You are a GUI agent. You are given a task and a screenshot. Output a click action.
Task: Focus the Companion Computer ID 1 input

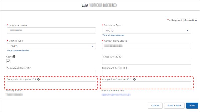point(51,85)
